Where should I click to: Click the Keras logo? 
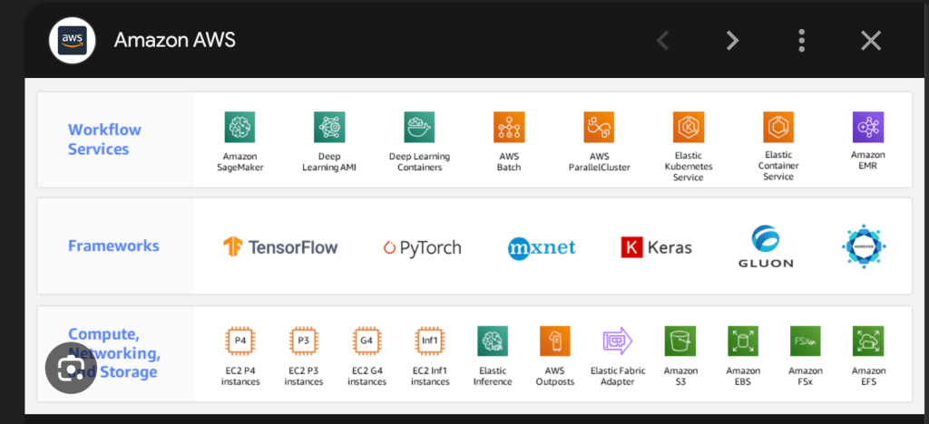tap(657, 247)
